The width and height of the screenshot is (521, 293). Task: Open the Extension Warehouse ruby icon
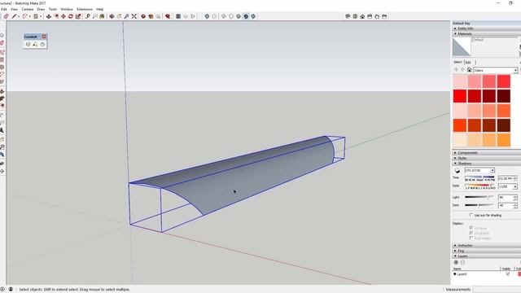[x=168, y=16]
